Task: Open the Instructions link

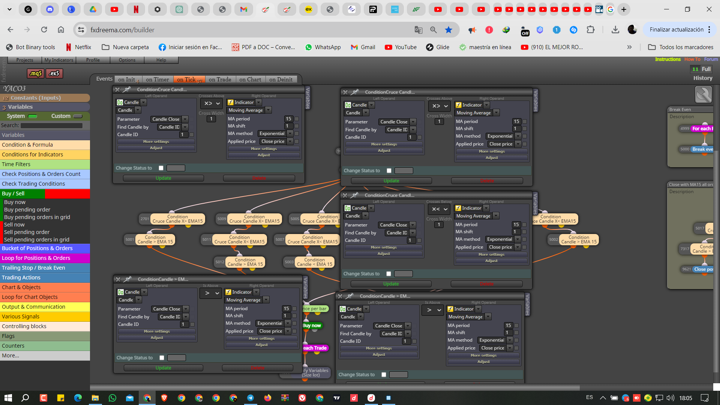Action: click(x=667, y=59)
